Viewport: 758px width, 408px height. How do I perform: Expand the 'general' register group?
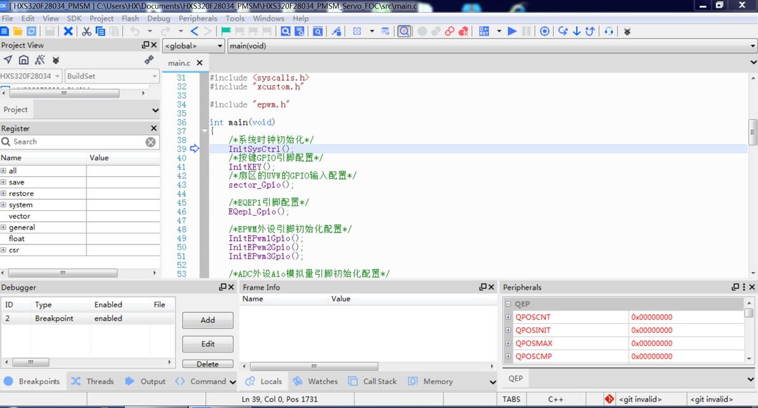pos(3,227)
